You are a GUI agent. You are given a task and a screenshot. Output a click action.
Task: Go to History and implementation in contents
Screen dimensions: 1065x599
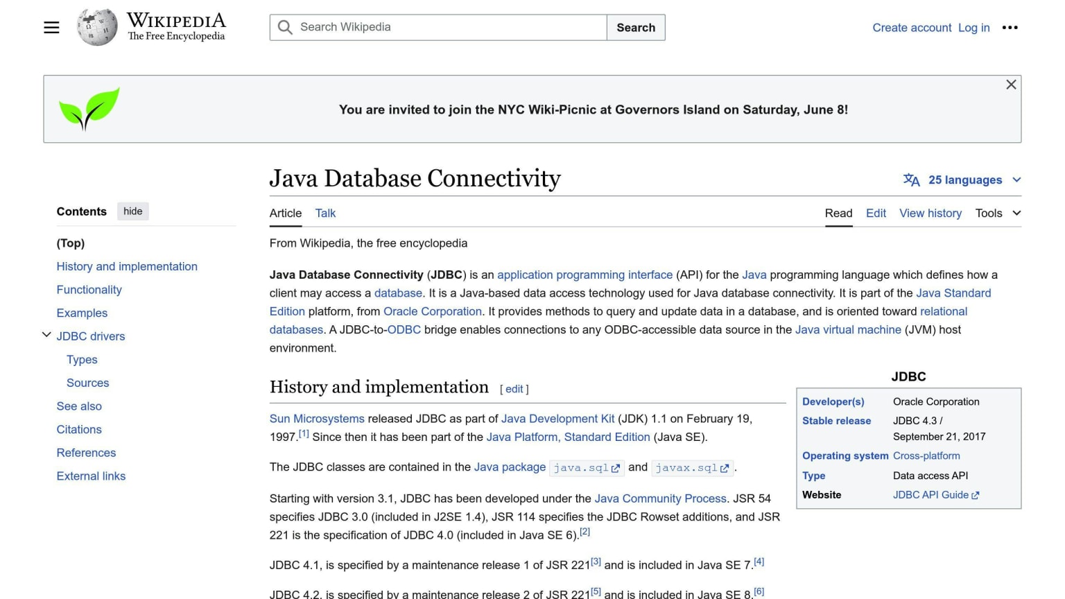[x=127, y=266]
